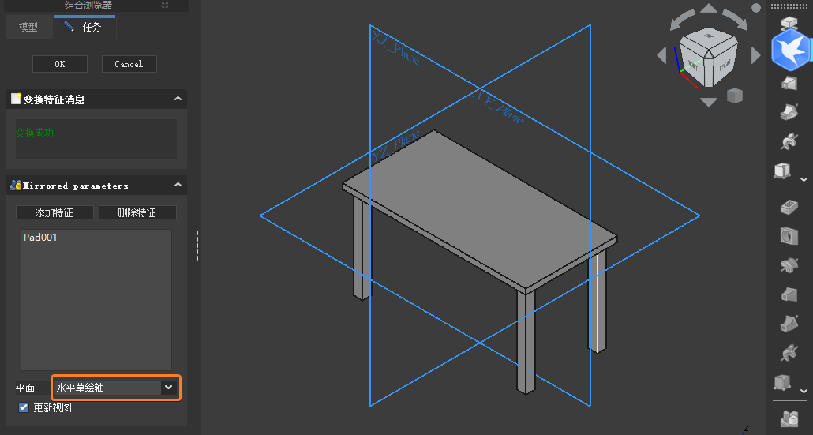This screenshot has height=435, width=813.
Task: Collapse the 变换特征消息 panel
Action: click(178, 99)
